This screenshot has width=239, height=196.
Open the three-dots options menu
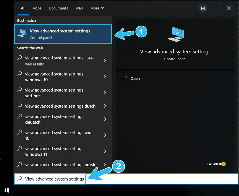[217, 8]
